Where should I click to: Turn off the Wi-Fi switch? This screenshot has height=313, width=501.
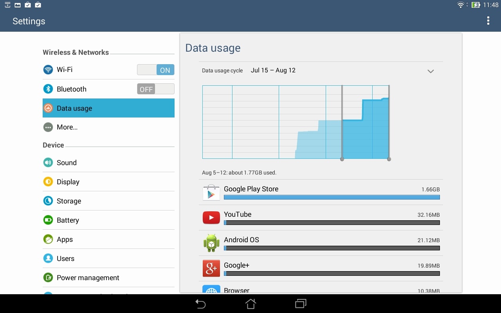click(155, 70)
